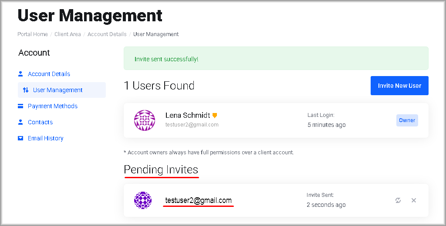
Task: Click the pending testuser2@gmail.com invite email
Action: pos(198,200)
